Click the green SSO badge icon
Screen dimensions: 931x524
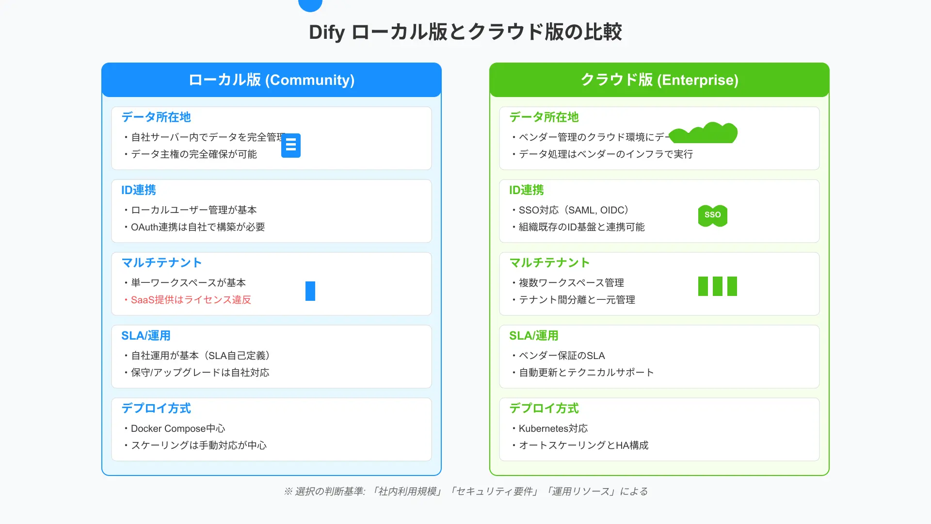coord(713,215)
